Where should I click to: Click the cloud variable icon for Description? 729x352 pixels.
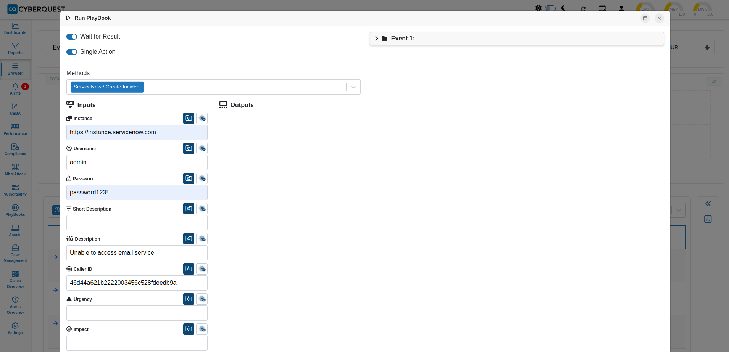point(202,239)
